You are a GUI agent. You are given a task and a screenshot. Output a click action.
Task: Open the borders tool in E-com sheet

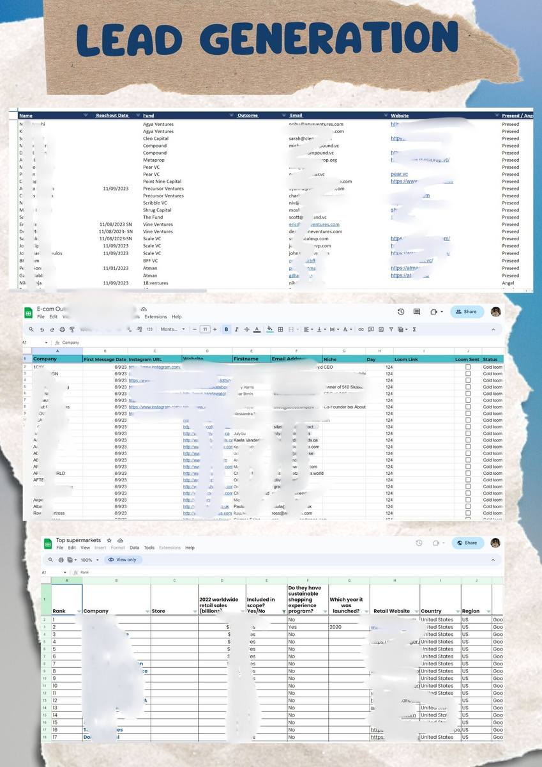(x=280, y=329)
